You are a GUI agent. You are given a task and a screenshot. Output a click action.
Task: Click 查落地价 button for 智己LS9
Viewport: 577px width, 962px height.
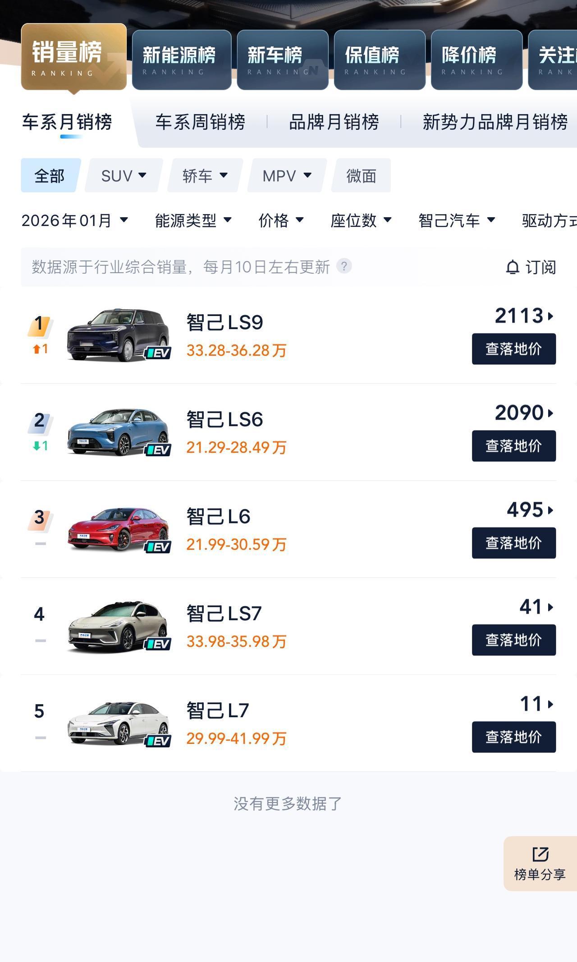513,349
